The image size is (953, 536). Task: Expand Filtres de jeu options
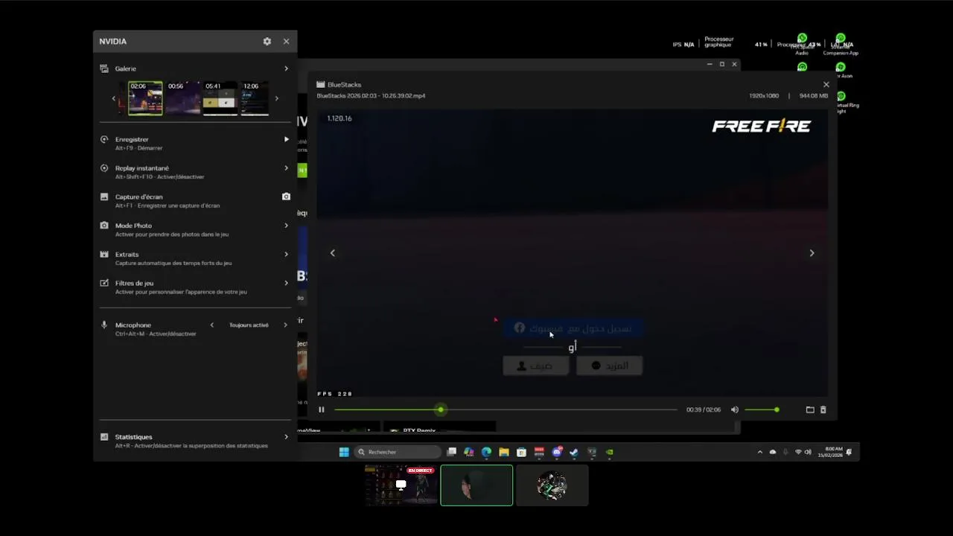(286, 283)
